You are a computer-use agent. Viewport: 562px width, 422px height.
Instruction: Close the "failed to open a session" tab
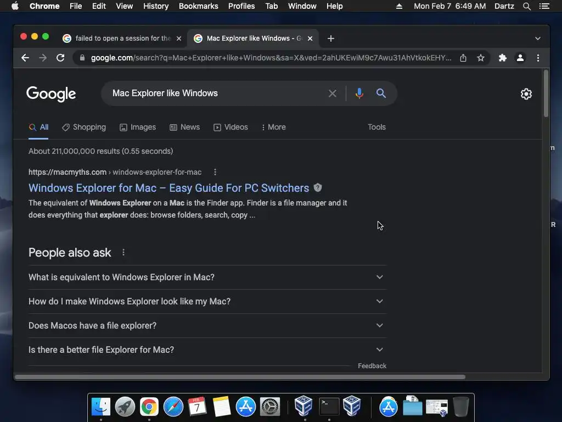[179, 38]
